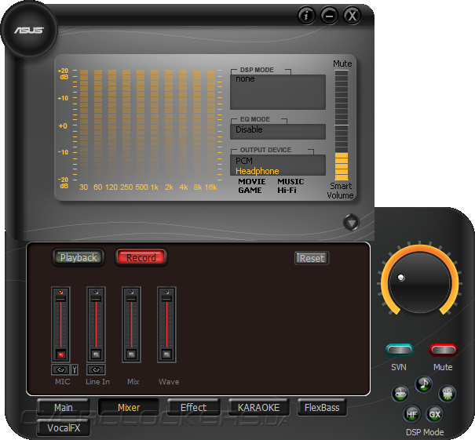Click the Smart Volume label

(340, 191)
